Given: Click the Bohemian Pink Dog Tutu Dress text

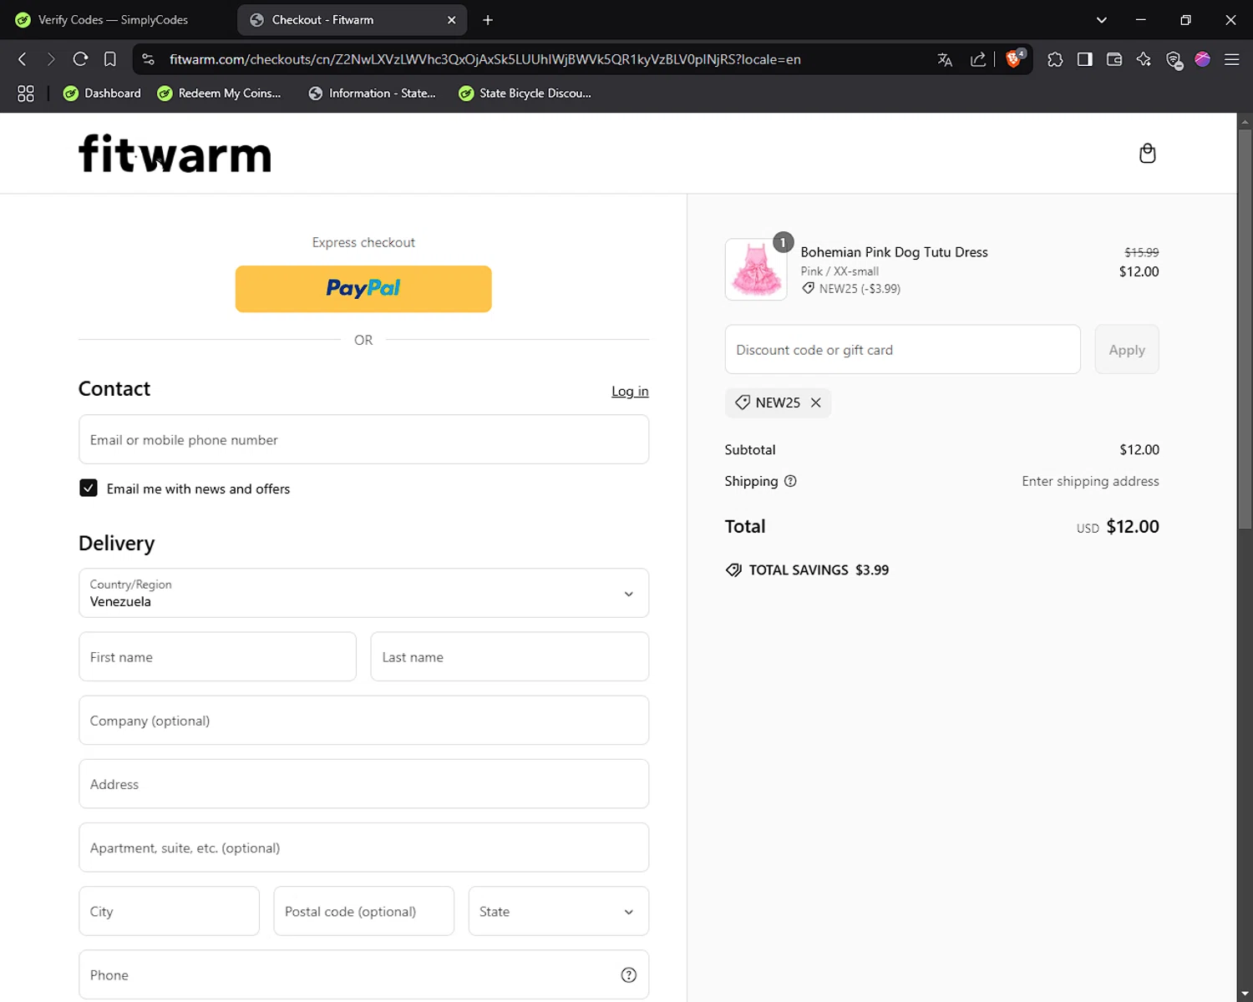Looking at the screenshot, I should click(894, 252).
